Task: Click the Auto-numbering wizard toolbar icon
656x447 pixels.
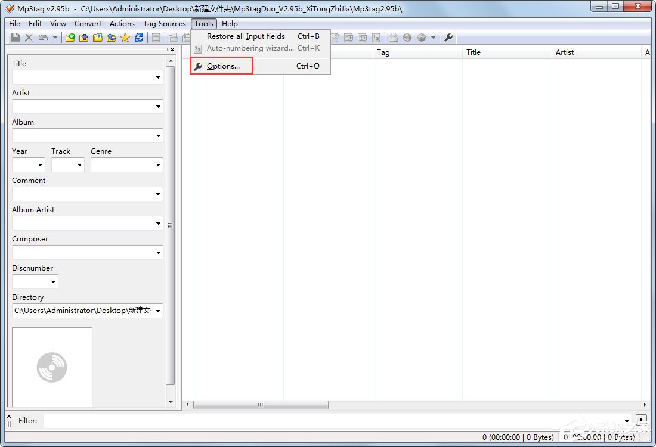Action: pyautogui.click(x=376, y=38)
